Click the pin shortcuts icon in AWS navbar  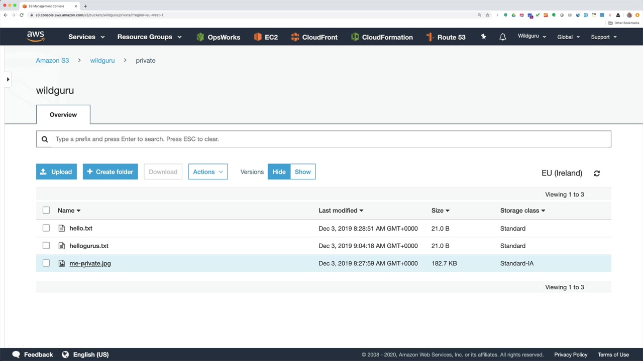point(483,37)
